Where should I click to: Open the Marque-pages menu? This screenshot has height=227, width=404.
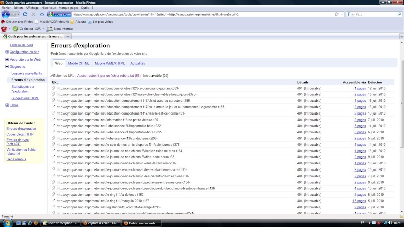[x=68, y=8]
